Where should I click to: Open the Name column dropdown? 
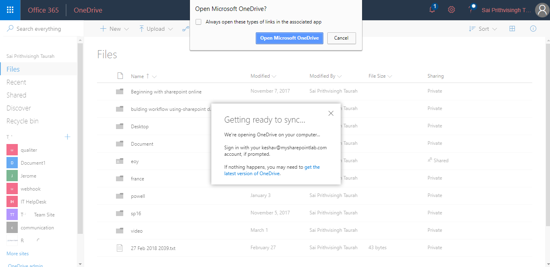(x=154, y=76)
